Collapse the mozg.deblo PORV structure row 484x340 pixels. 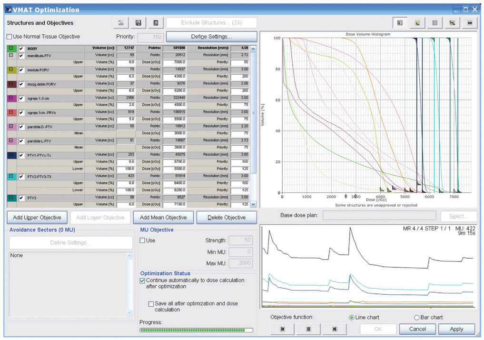coord(11,84)
